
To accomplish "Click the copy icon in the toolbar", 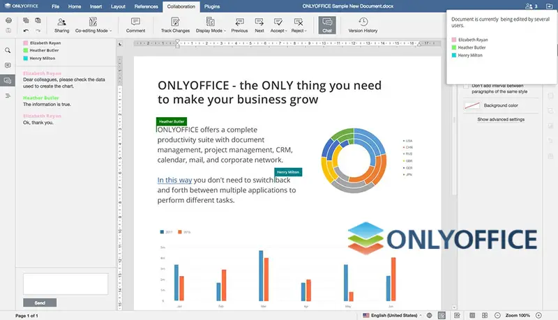I will pos(26,21).
